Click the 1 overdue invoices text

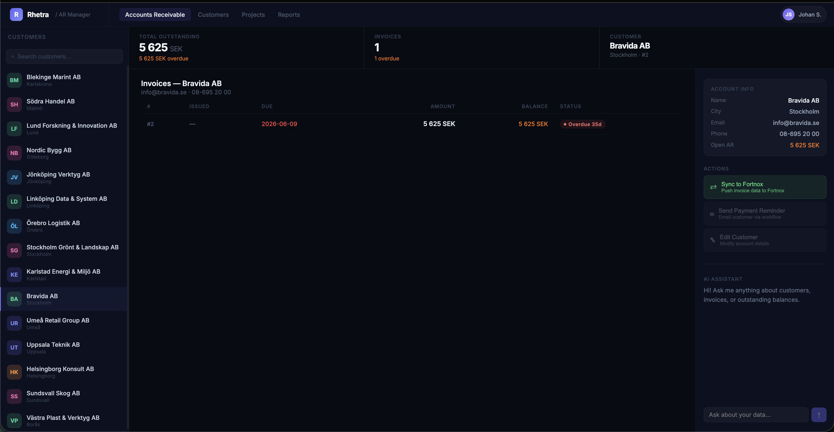[x=387, y=58]
